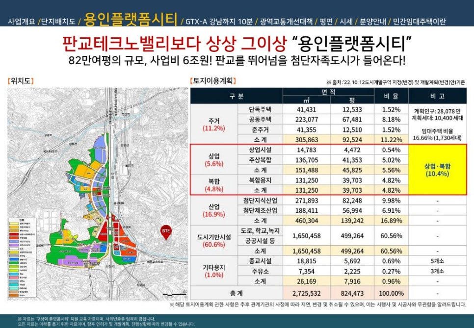Select the 복합 (4.8%) category cell

click(x=214, y=185)
